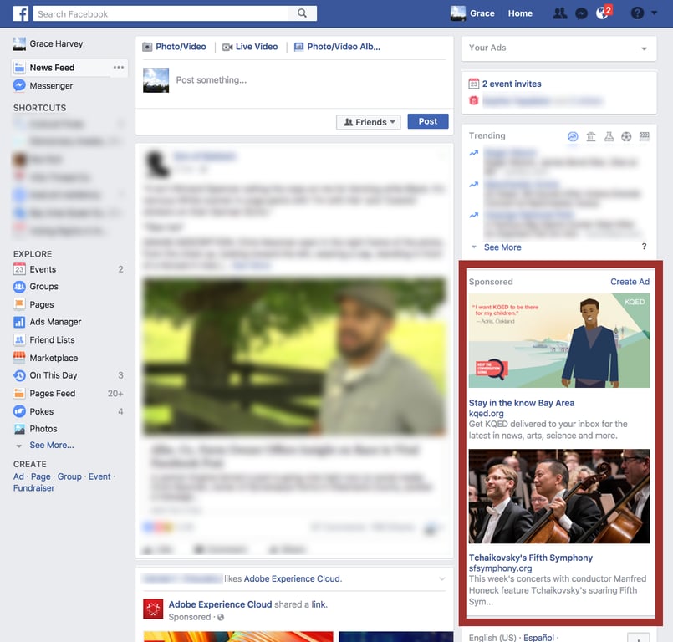Go to Home in top bar
Image resolution: width=673 pixels, height=642 pixels.
pyautogui.click(x=520, y=13)
